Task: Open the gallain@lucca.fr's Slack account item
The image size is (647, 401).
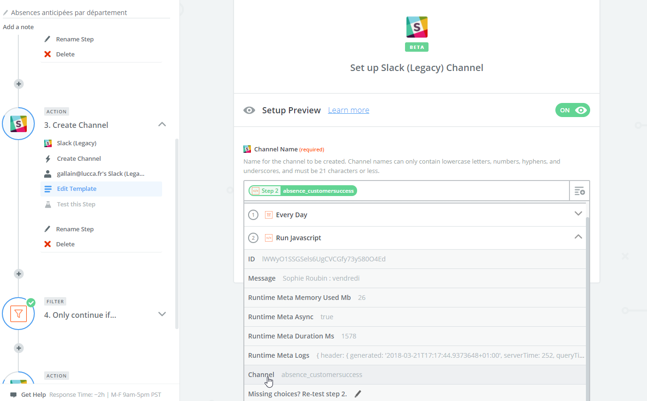Action: (101, 174)
